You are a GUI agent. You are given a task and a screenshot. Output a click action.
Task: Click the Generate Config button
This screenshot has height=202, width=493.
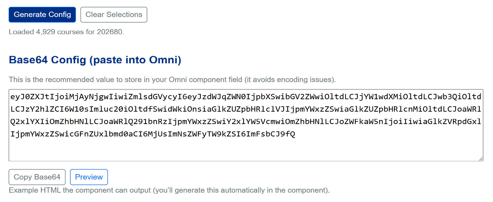[42, 15]
